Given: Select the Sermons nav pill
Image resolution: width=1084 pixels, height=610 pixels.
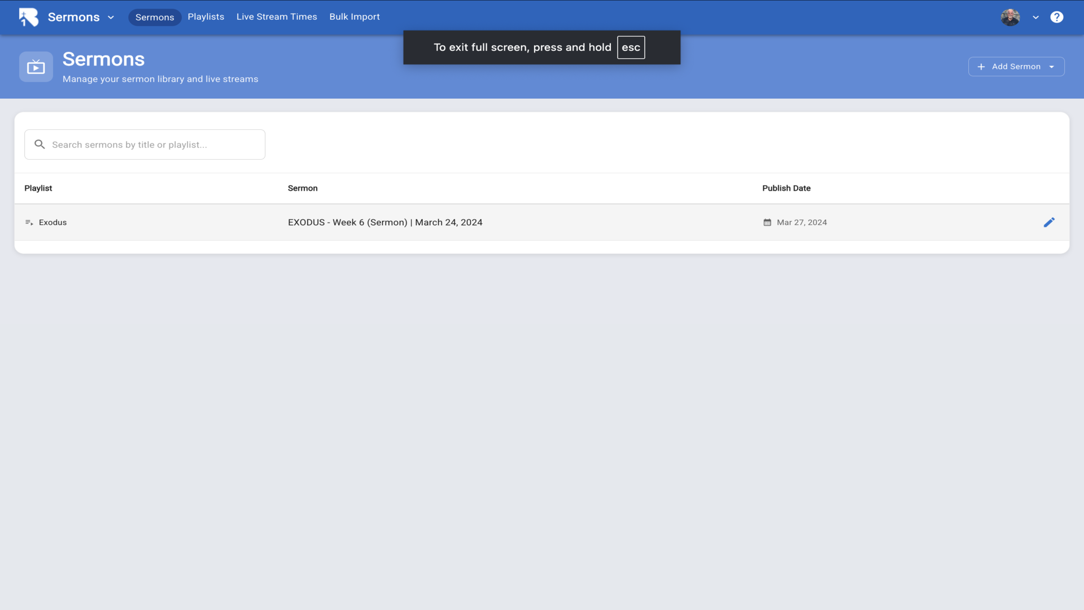Looking at the screenshot, I should pos(155,18).
